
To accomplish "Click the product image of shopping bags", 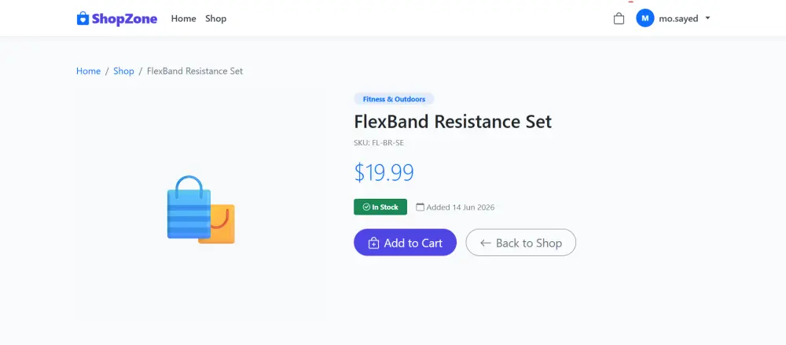I will pyautogui.click(x=201, y=210).
